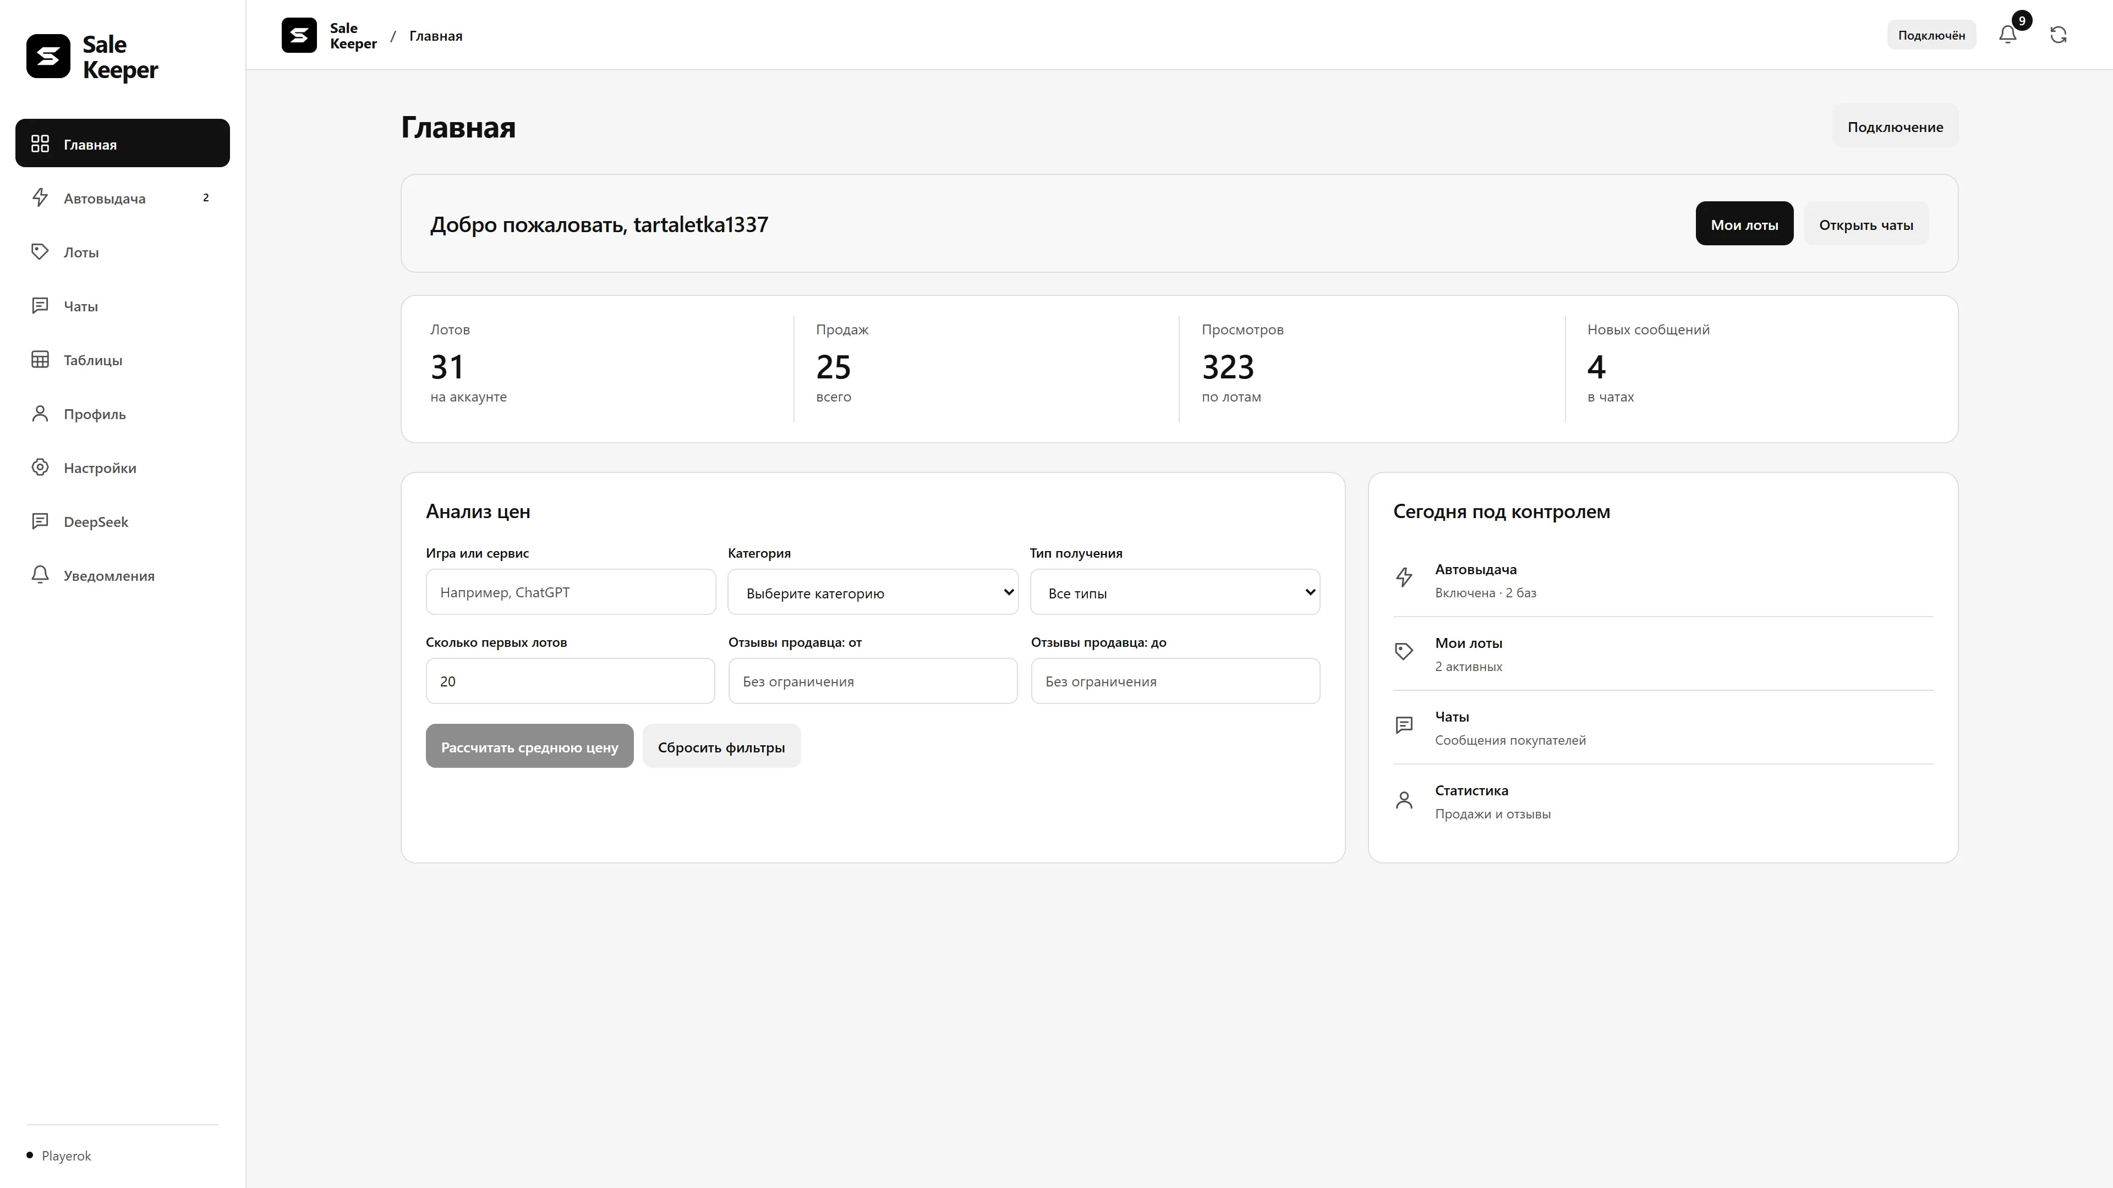Screen dimensions: 2113x1188
Task: Click the Мои лоты button
Action: (x=1744, y=224)
